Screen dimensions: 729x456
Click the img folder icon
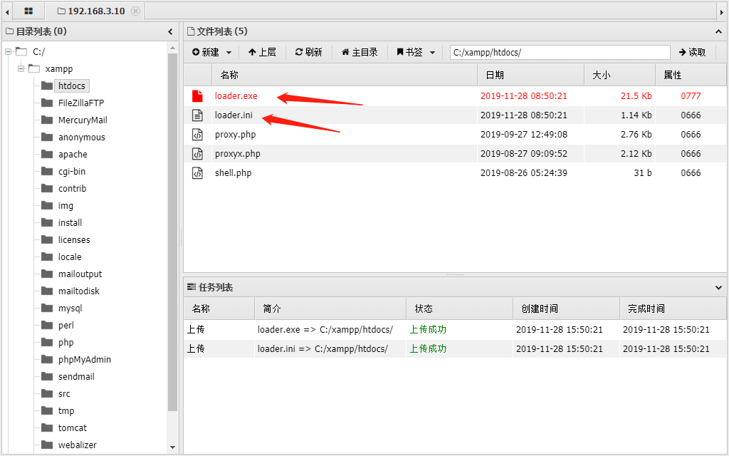47,205
